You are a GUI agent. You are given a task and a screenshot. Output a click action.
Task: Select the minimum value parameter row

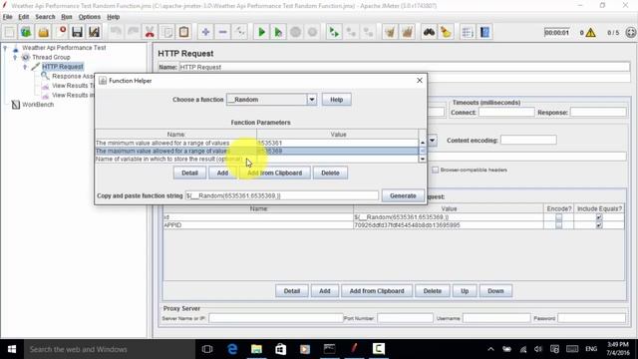(256, 144)
